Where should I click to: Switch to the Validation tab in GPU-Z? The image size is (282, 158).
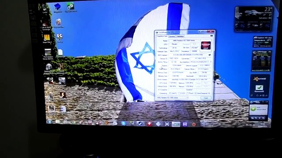[180, 36]
